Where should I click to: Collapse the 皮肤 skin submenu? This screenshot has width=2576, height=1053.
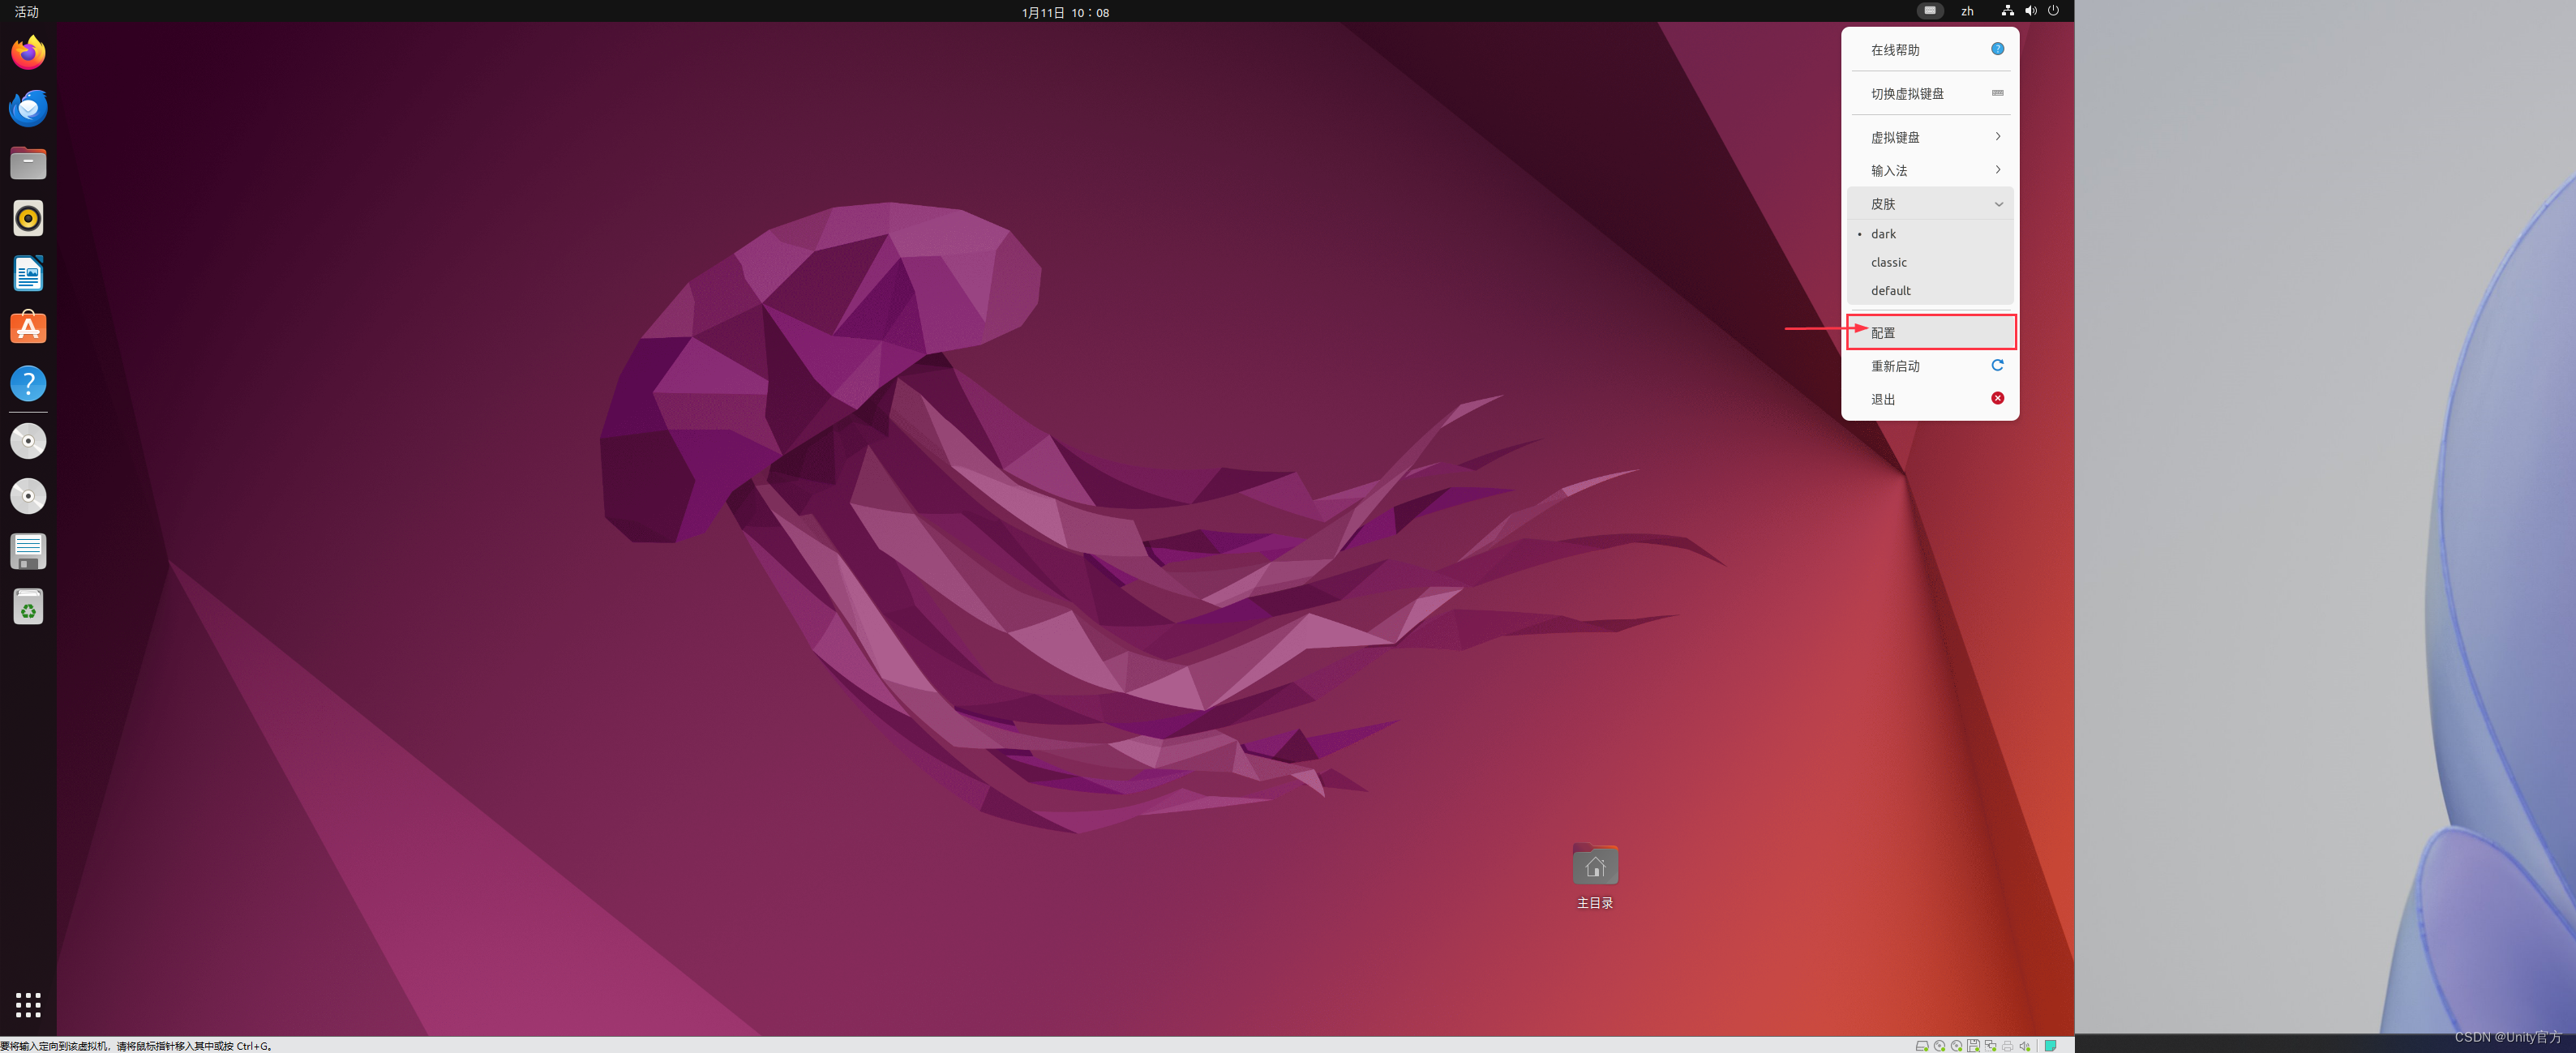(1929, 204)
